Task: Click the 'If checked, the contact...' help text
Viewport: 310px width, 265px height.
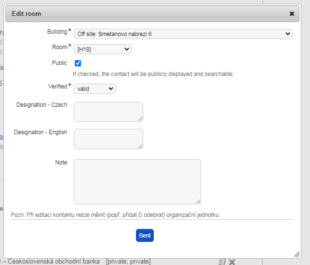Action: pyautogui.click(x=153, y=74)
